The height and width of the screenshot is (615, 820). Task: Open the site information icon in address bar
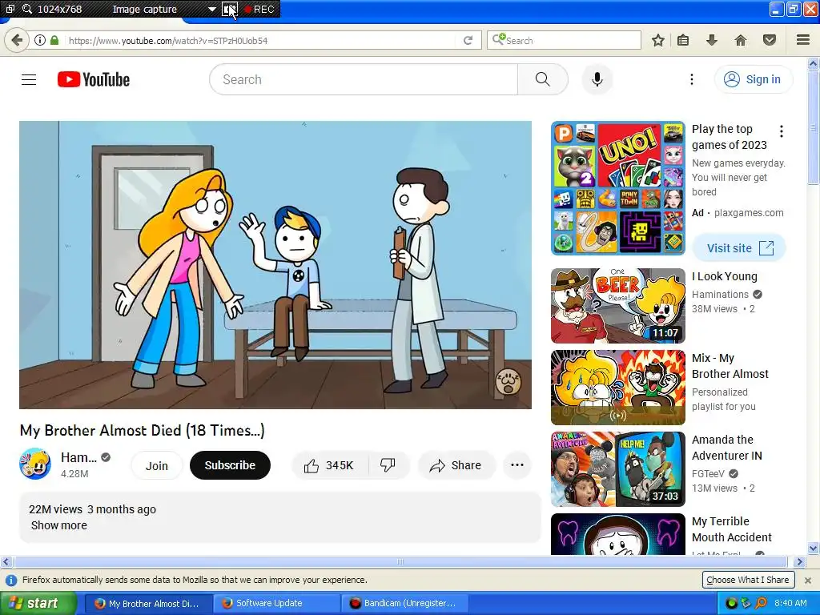(x=40, y=40)
